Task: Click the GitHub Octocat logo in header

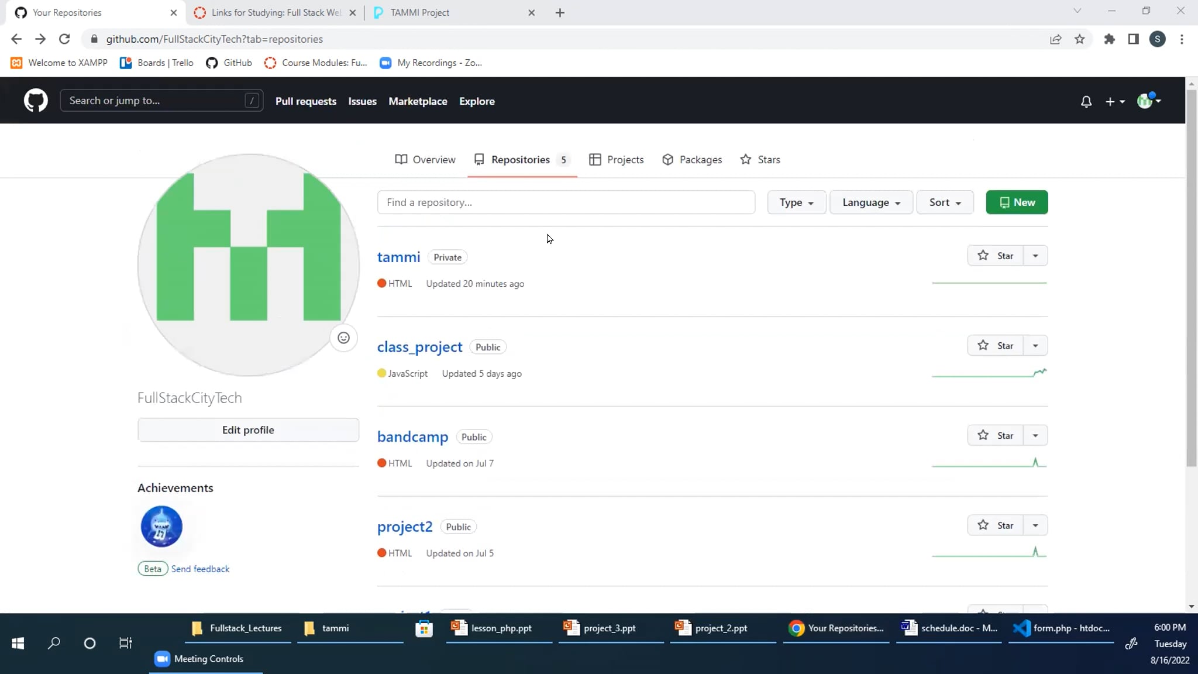Action: coord(36,101)
